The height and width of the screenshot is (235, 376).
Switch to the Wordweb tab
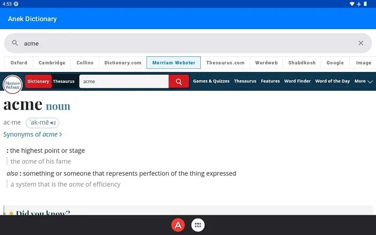click(x=266, y=63)
